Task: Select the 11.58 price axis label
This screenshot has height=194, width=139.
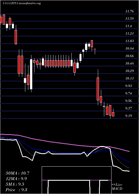Action: [130, 19]
